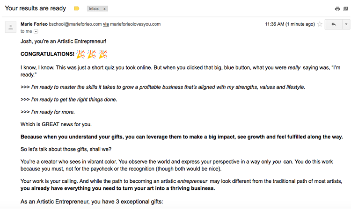Click the sender's profile avatar
The height and width of the screenshot is (216, 351).
point(10,27)
